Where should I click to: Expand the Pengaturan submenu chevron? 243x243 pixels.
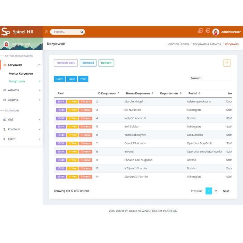point(39,81)
